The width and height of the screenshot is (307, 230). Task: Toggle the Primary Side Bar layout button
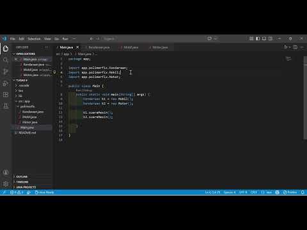258,38
